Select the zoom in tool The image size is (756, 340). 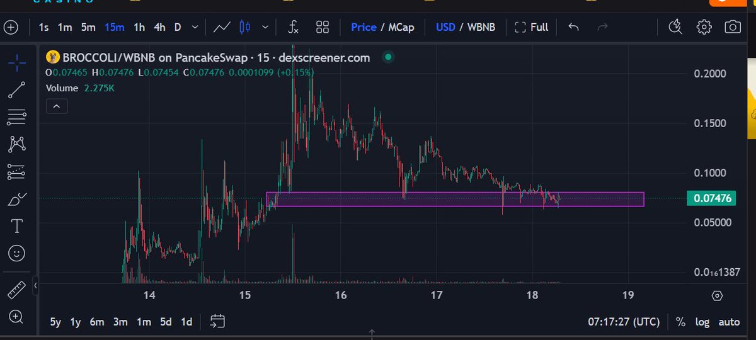pyautogui.click(x=17, y=317)
